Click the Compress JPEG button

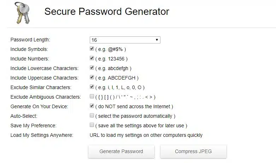[193, 151]
